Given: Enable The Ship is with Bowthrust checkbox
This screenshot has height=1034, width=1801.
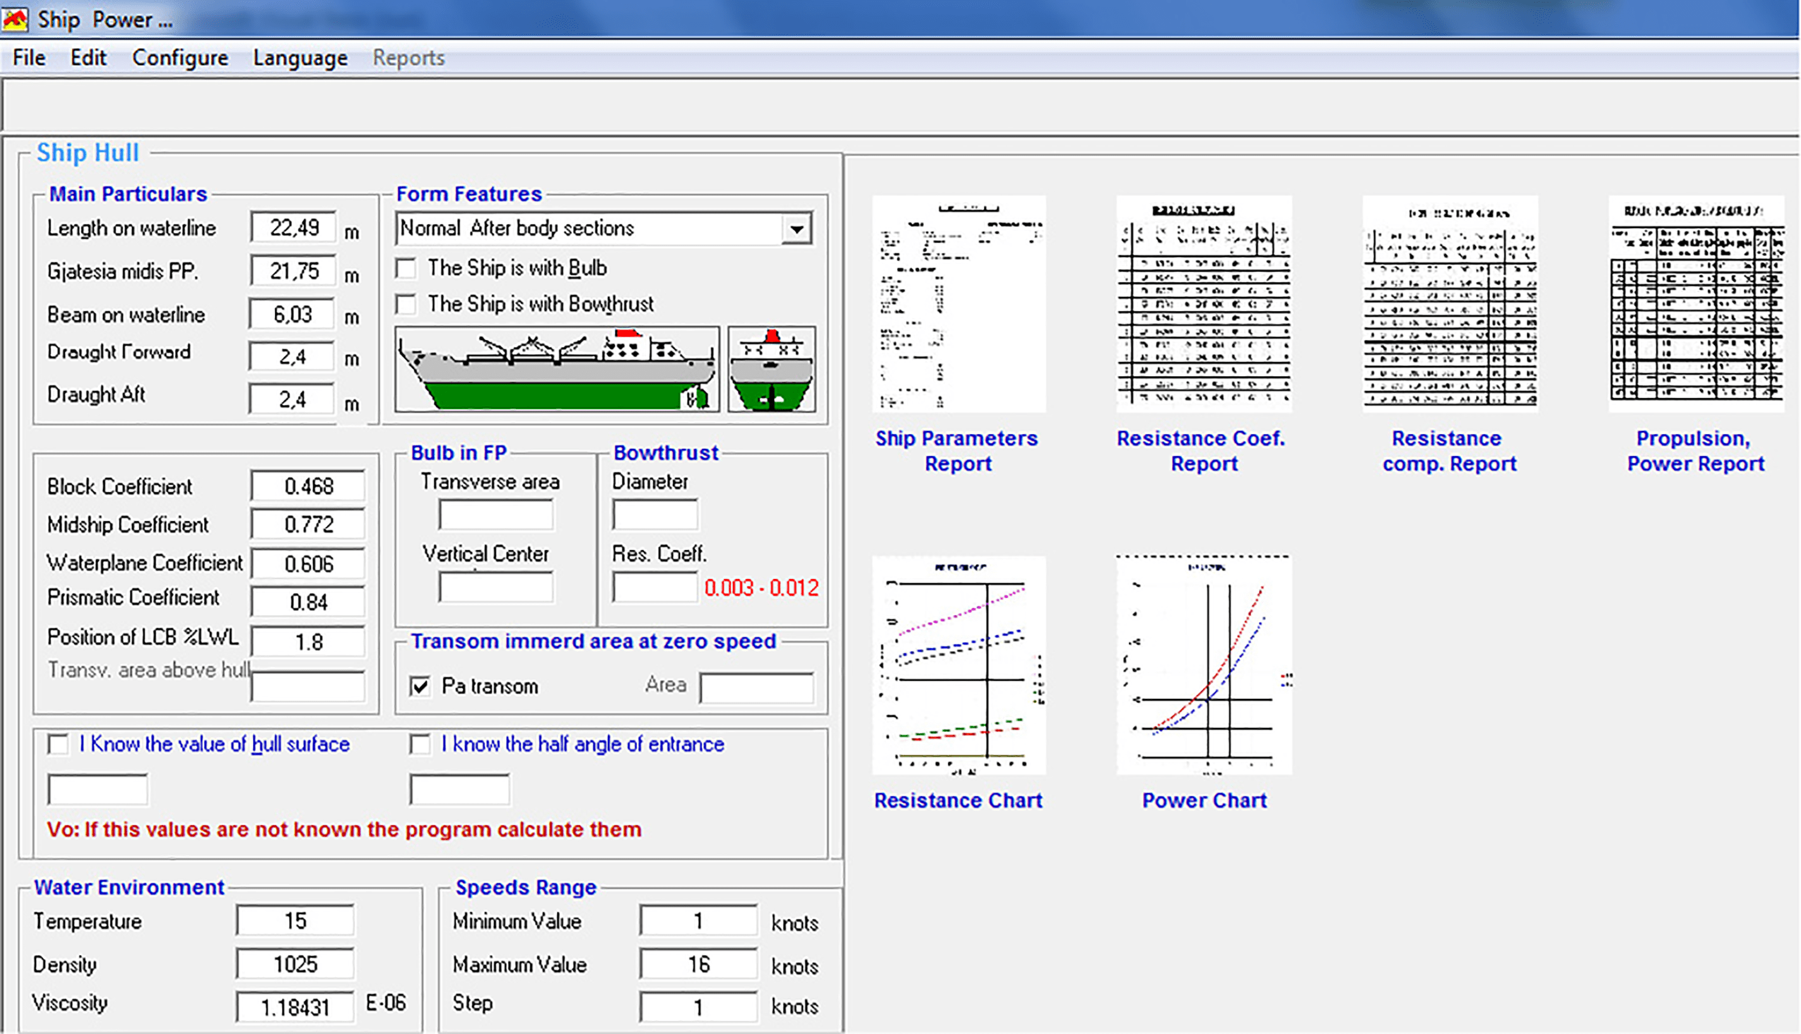Looking at the screenshot, I should (406, 305).
